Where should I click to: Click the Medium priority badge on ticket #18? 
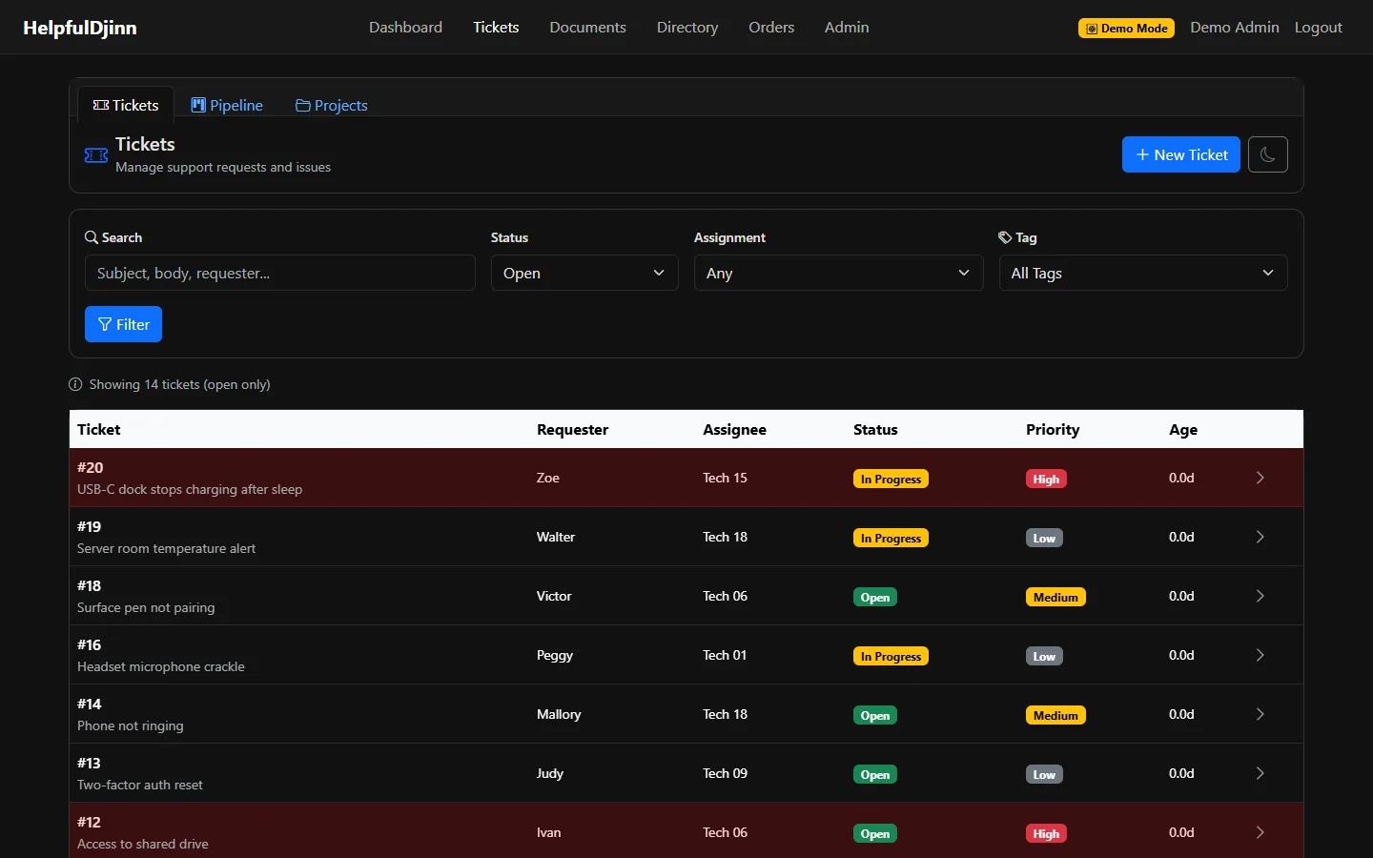[1055, 597]
